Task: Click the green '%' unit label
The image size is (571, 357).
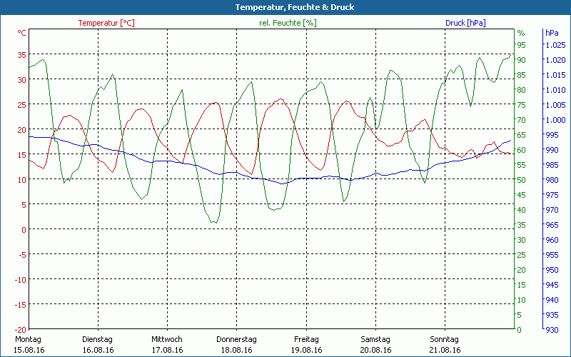Action: [521, 33]
